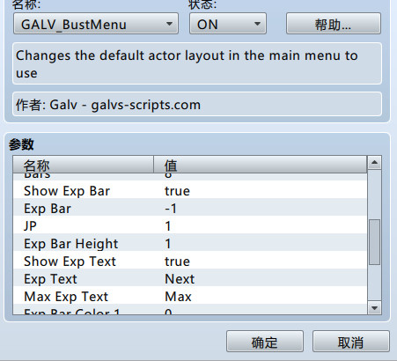Select the Exp Bar Height parameter
Image resolution: width=397 pixels, height=361 pixels.
point(71,244)
